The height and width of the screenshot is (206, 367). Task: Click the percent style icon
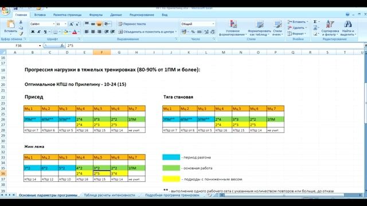[x=193, y=32]
